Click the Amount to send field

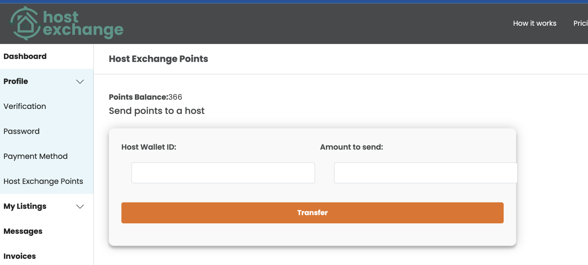[x=426, y=173]
